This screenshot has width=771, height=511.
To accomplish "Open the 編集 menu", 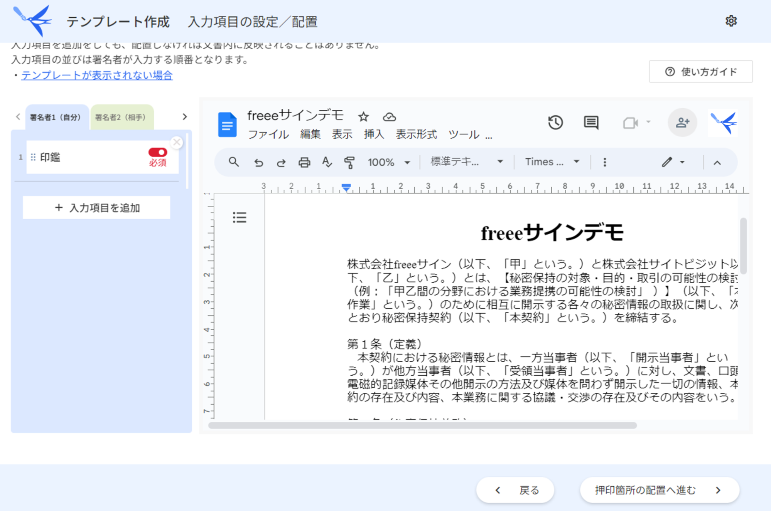I will [x=310, y=134].
